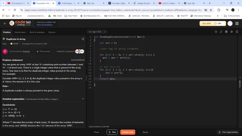
Task: Go back using the Code360 back arrow
Action: pyautogui.click(x=5, y=23)
